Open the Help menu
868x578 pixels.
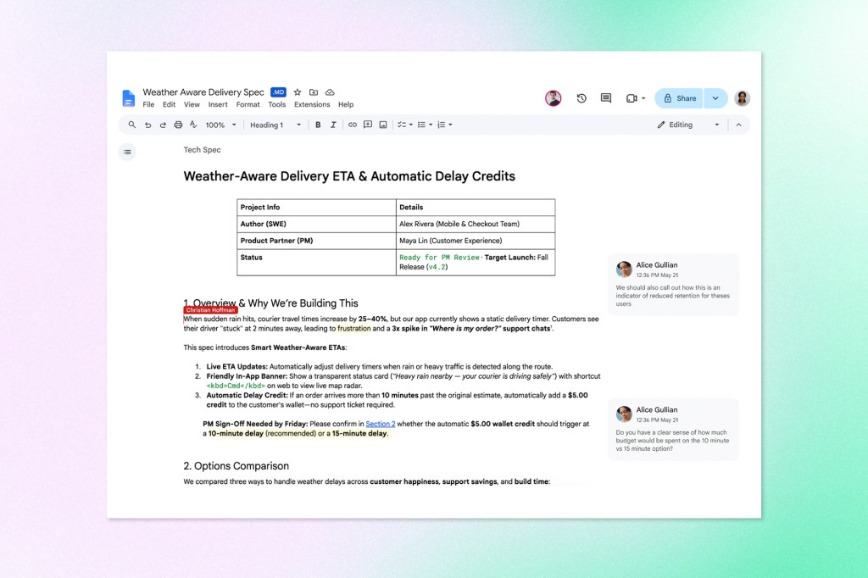[x=346, y=104]
